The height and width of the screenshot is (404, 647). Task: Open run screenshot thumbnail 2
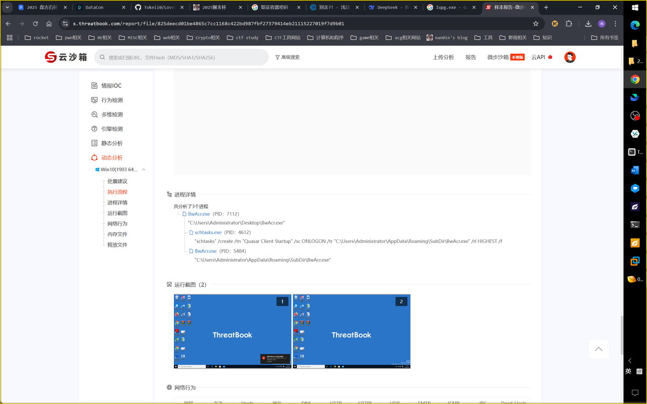pos(352,331)
